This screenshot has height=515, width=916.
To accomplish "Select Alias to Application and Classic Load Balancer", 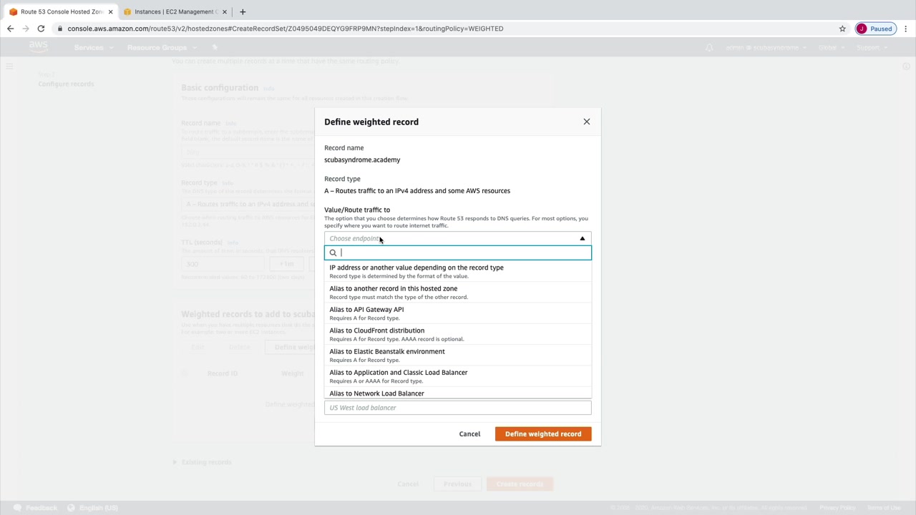I will coord(458,376).
